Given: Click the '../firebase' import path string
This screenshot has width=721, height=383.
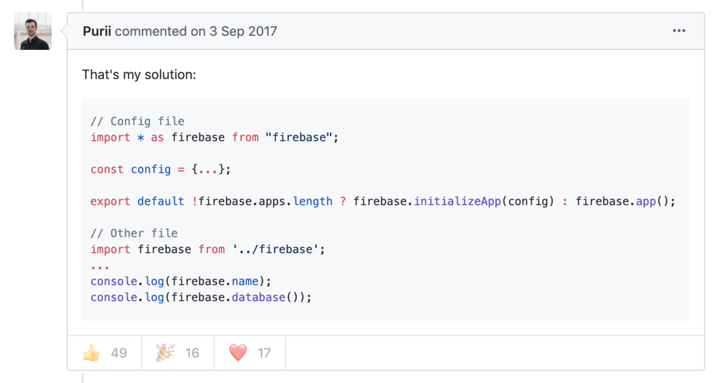Looking at the screenshot, I should coord(275,250).
